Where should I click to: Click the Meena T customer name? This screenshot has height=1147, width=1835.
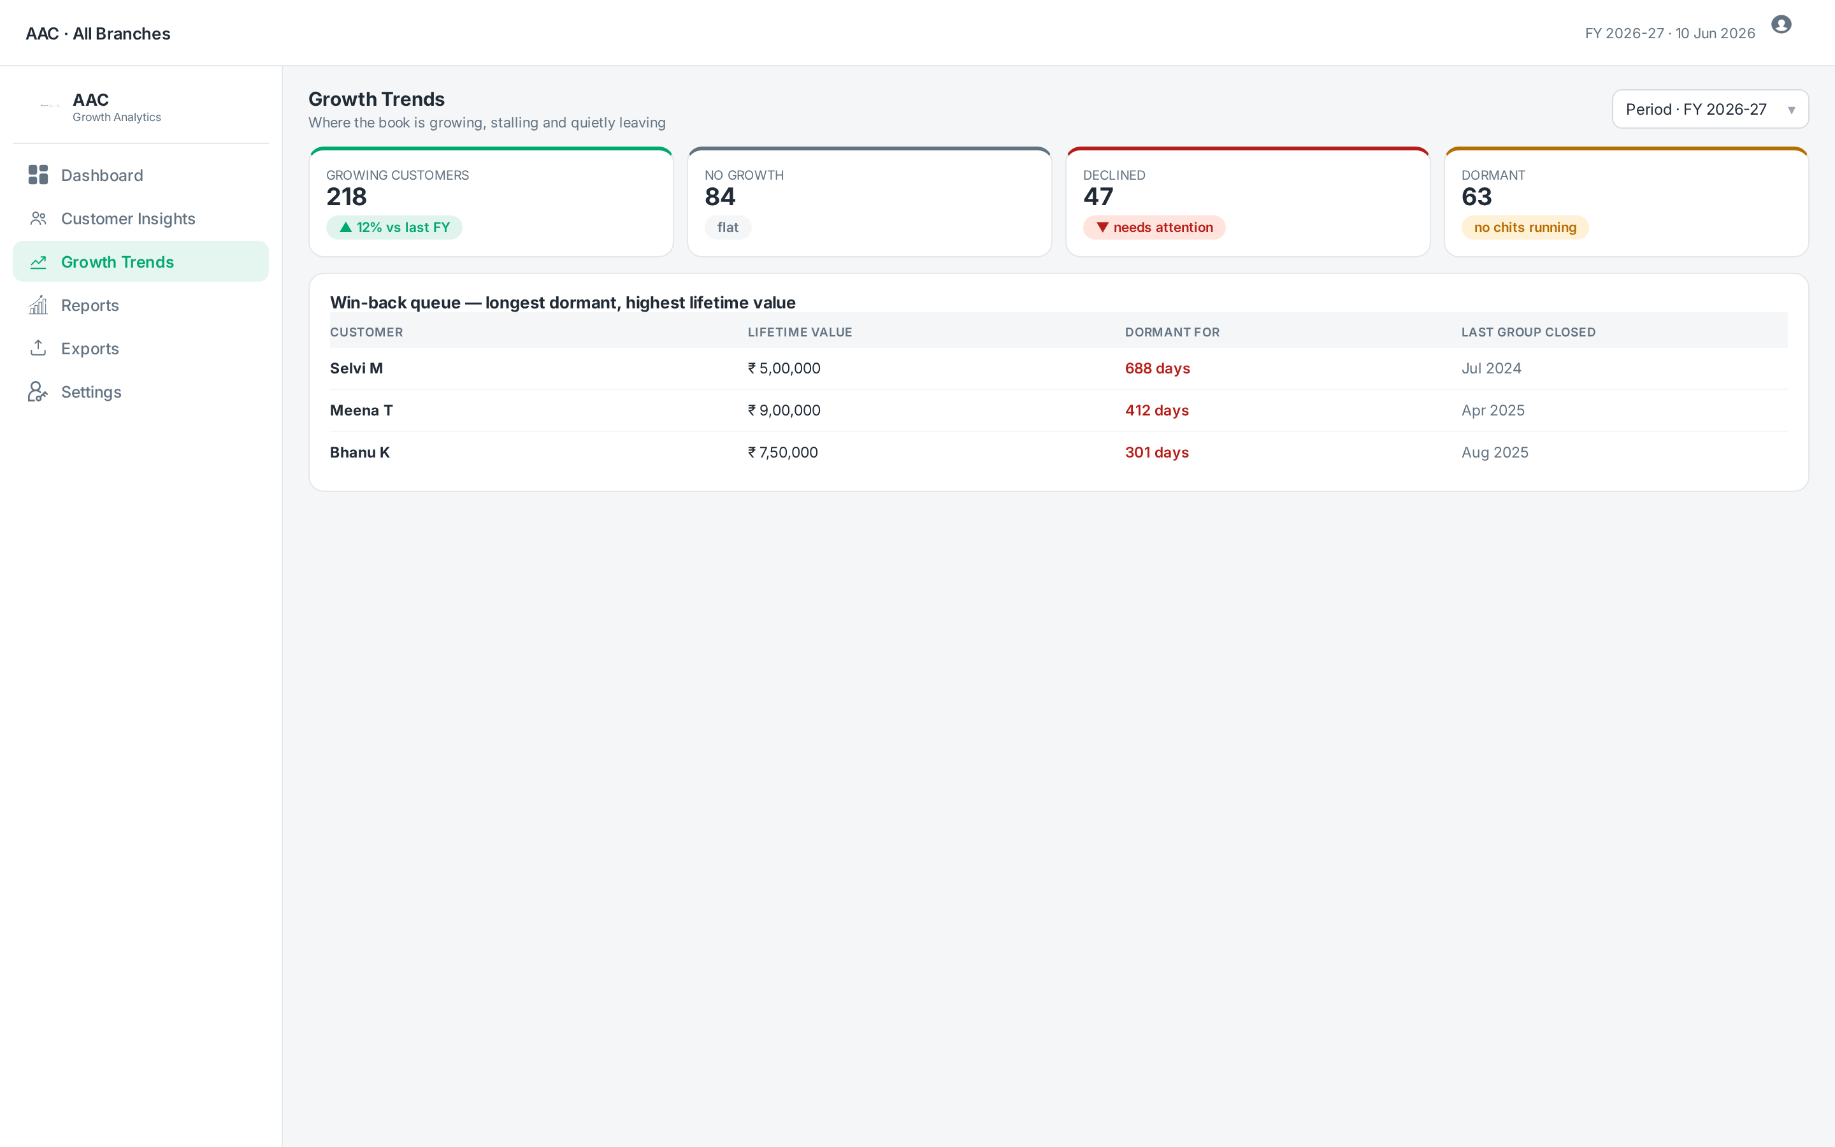(361, 410)
